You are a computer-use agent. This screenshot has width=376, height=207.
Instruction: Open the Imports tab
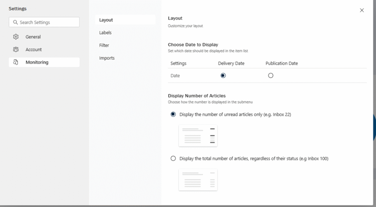(107, 58)
